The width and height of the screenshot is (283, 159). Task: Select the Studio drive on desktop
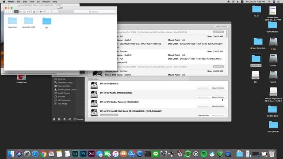(273, 60)
